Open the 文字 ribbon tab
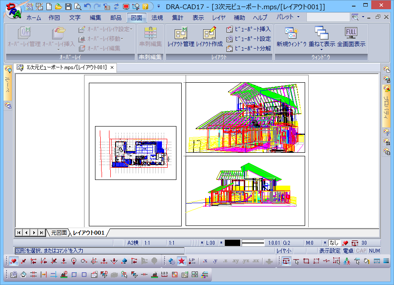Viewport: 394px width, 285px height. pos(75,18)
